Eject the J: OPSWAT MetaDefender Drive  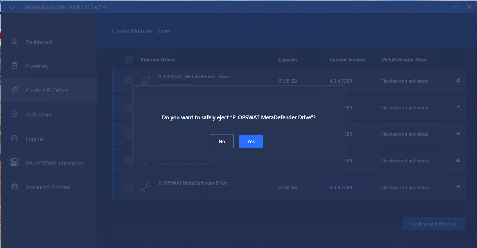pyautogui.click(x=458, y=187)
